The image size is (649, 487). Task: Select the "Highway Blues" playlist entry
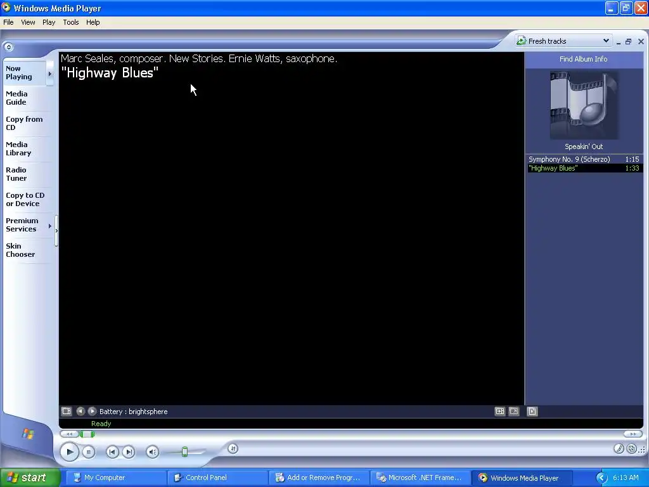[584, 168]
